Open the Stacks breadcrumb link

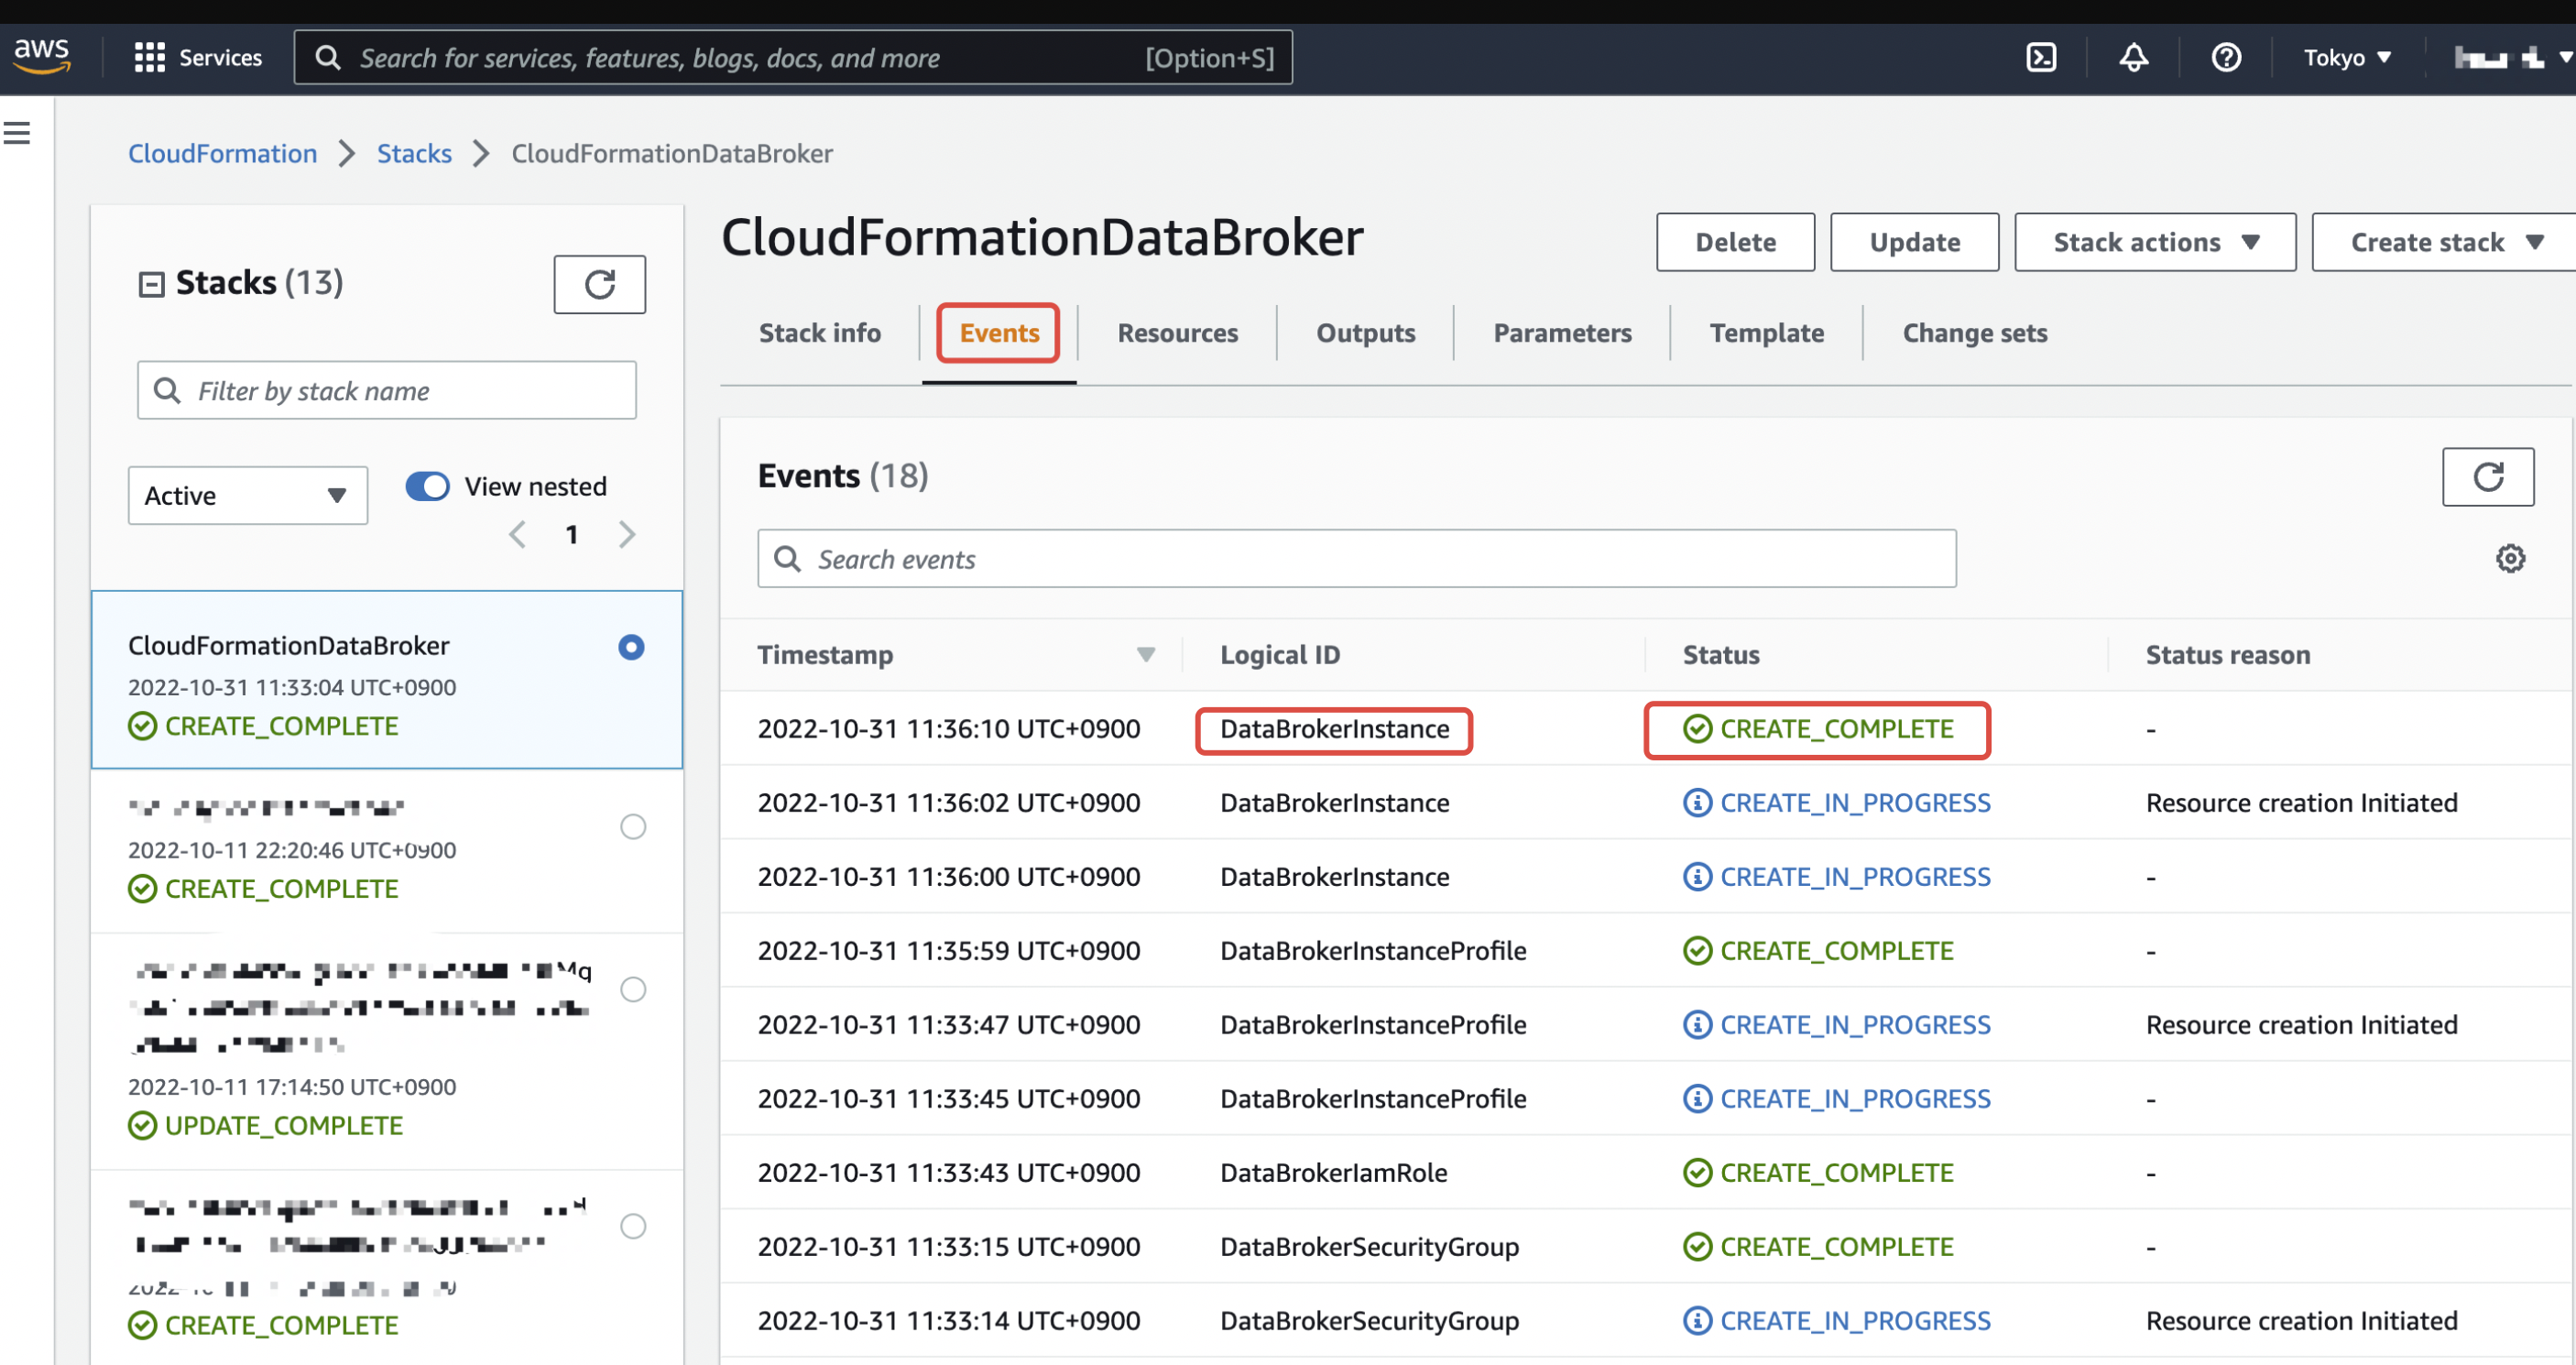click(414, 153)
